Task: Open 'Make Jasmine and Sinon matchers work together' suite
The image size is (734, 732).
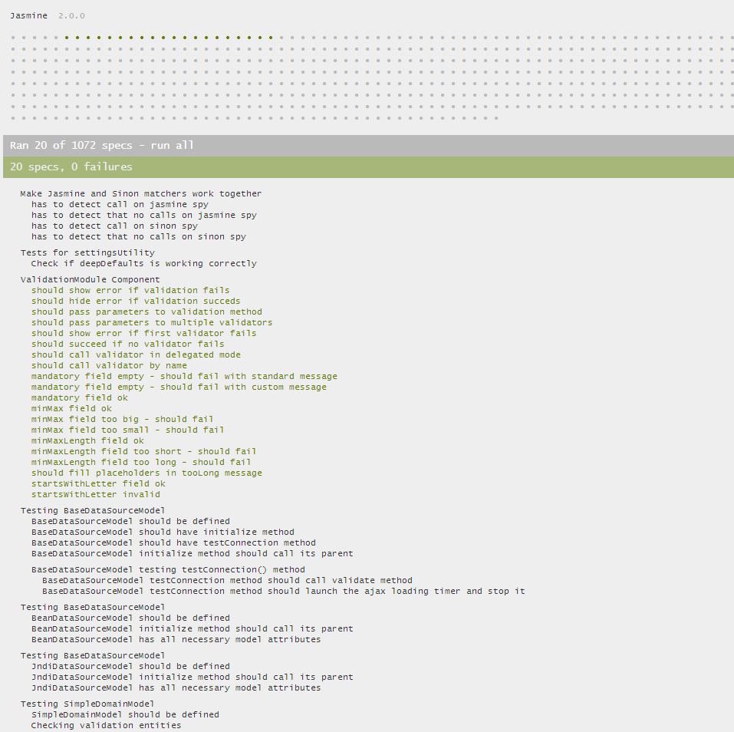Action: tap(140, 193)
